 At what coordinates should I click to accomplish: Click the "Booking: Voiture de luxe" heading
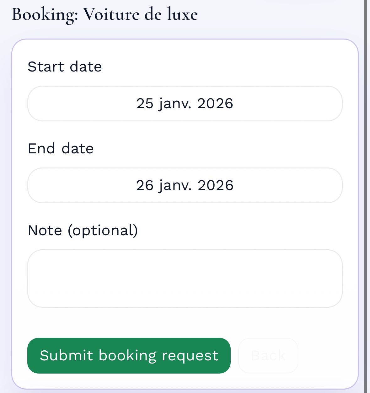[x=105, y=14]
